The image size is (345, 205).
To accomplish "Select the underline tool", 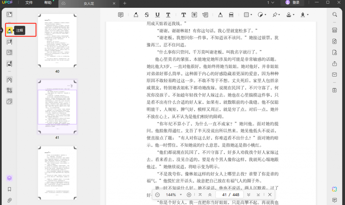I will (157, 15).
